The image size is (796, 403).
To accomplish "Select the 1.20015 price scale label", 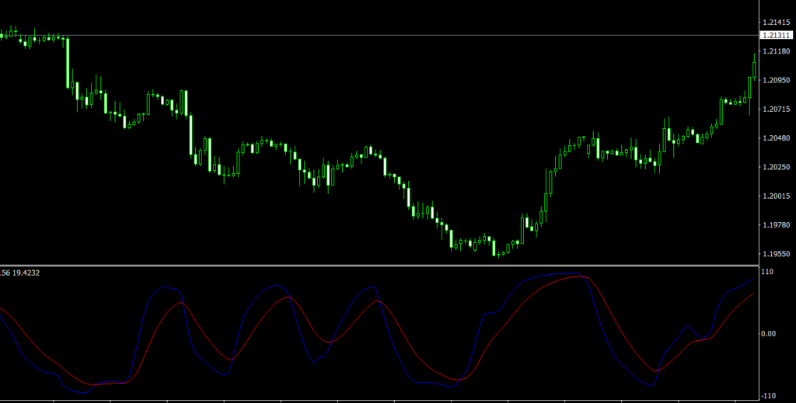I will coord(777,196).
